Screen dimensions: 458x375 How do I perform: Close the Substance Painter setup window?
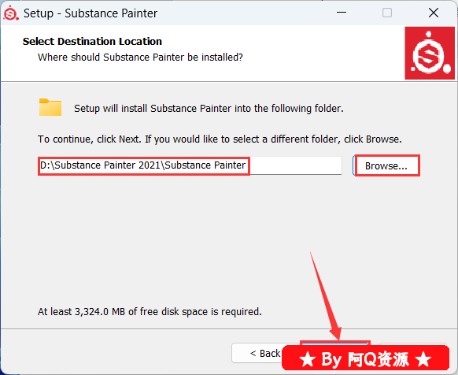click(x=434, y=13)
